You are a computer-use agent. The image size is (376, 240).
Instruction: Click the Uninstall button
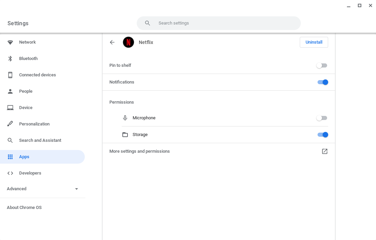(314, 42)
